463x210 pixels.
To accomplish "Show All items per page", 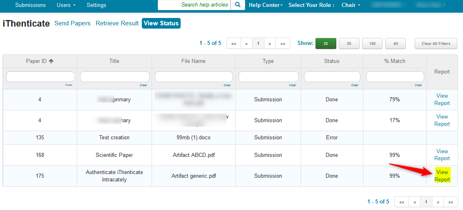I will coord(396,44).
